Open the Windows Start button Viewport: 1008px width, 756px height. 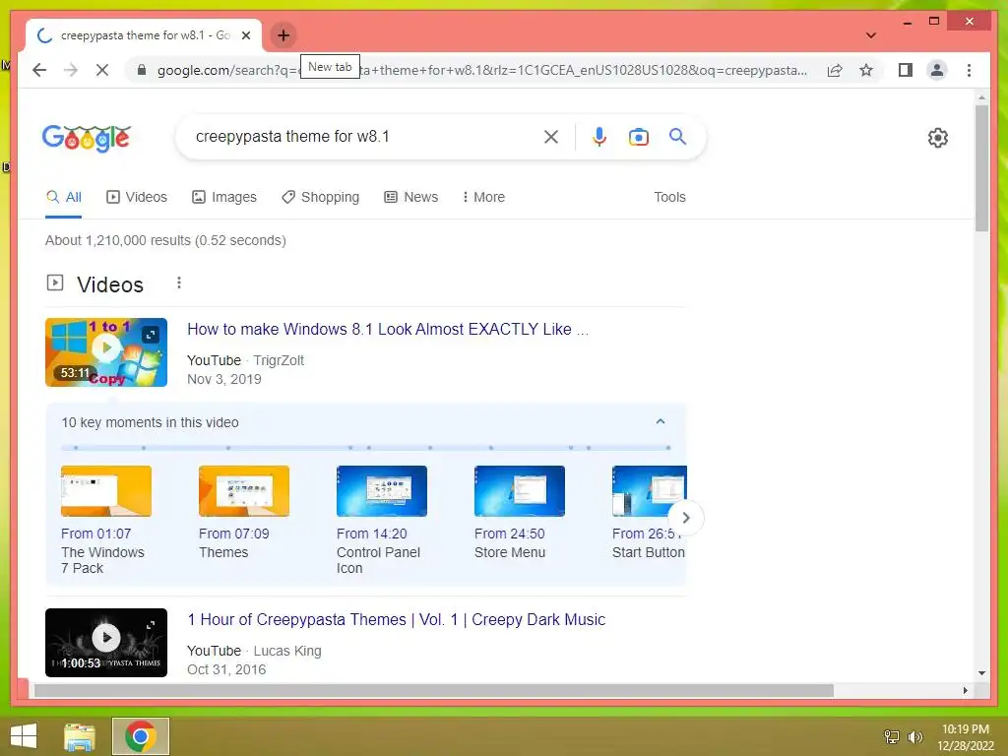point(24,736)
